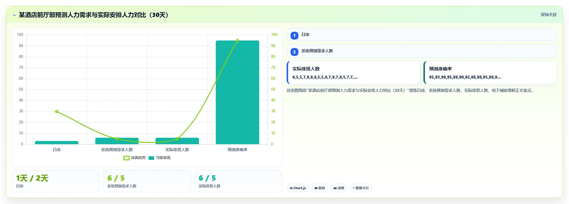The width and height of the screenshot is (569, 204).
Task: Click the trend line point above 日序
Action: [57, 112]
